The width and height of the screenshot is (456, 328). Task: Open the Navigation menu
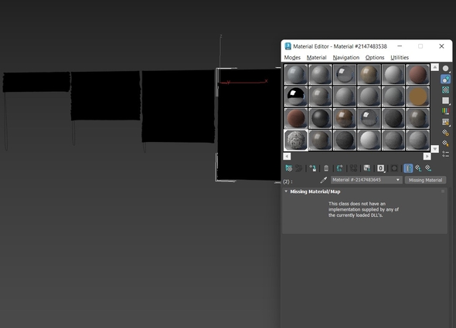346,58
